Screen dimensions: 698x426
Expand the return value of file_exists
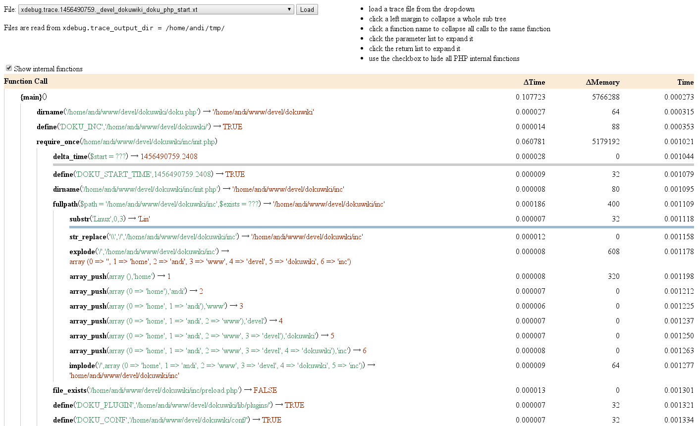[265, 390]
